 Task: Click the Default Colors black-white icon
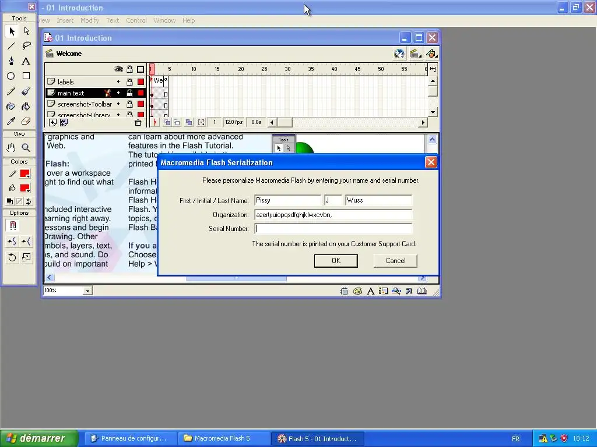[10, 201]
